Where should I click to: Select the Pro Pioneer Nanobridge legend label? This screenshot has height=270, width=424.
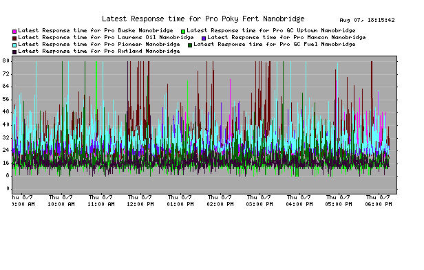tap(99, 44)
